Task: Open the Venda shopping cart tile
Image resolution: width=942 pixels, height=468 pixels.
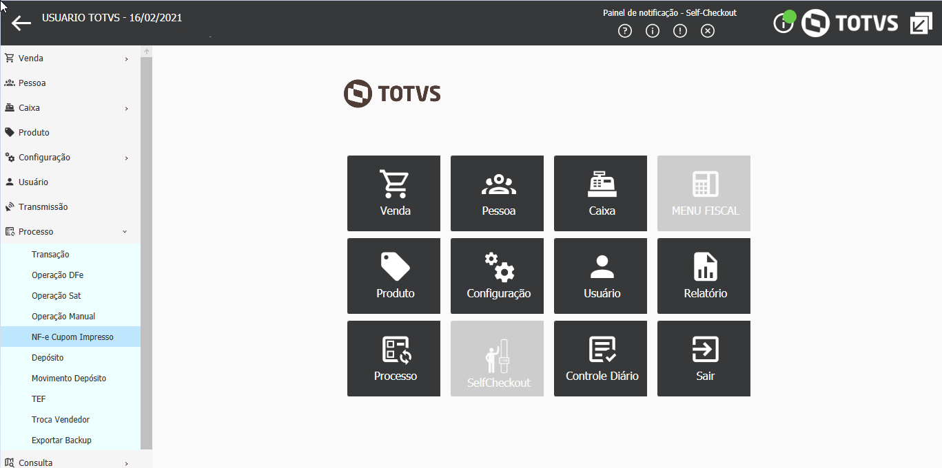Action: coord(393,193)
